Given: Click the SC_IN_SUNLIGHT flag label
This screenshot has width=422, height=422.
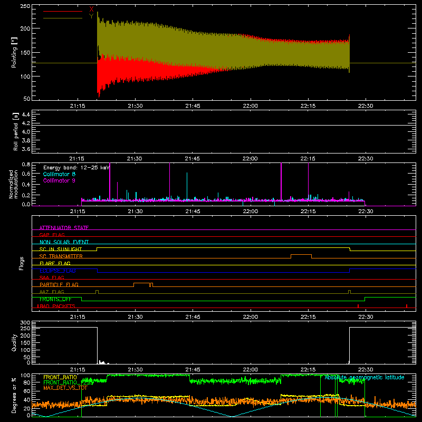Looking at the screenshot, I should (x=61, y=249).
